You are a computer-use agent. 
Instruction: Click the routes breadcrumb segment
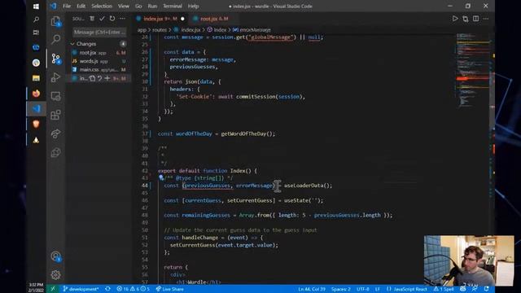tap(160, 30)
